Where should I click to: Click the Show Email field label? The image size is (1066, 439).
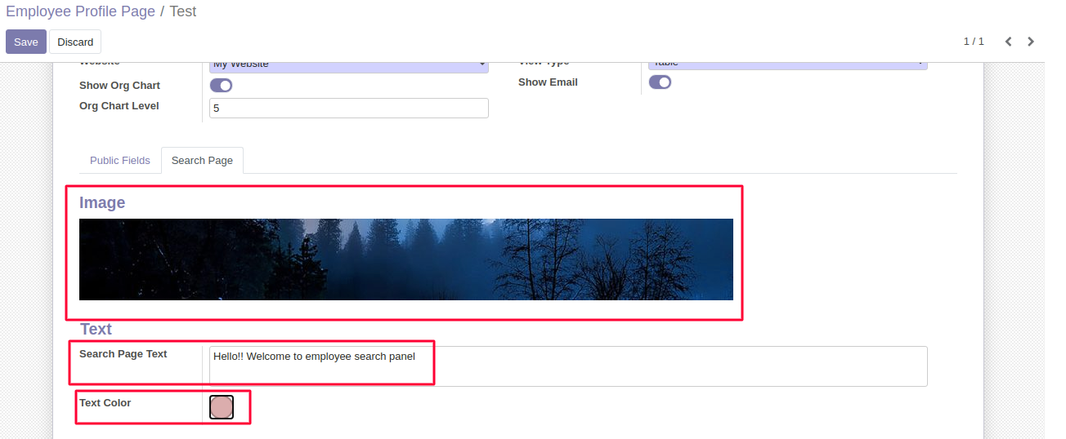point(548,82)
